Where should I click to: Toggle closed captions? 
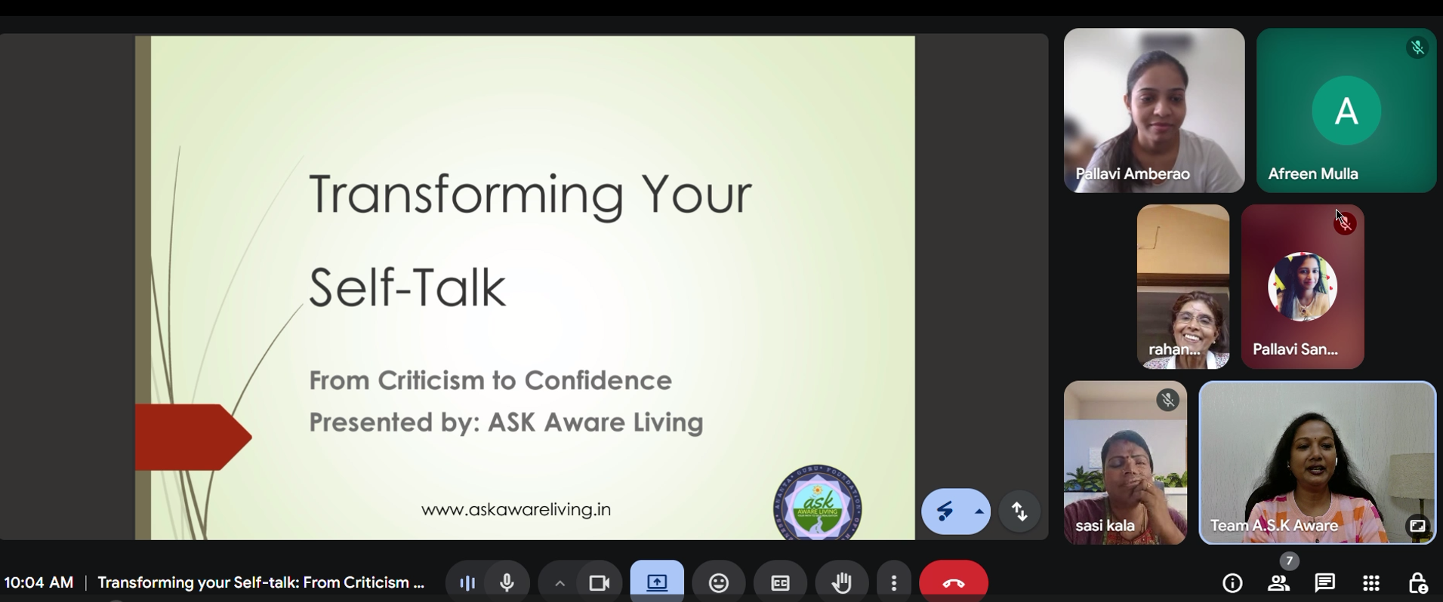780,583
